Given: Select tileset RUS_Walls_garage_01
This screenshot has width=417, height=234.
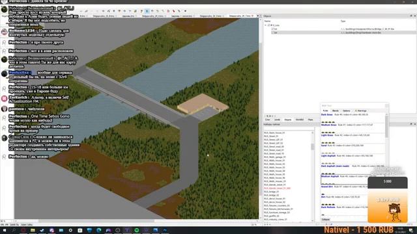Looking at the screenshot, I should point(275,157).
